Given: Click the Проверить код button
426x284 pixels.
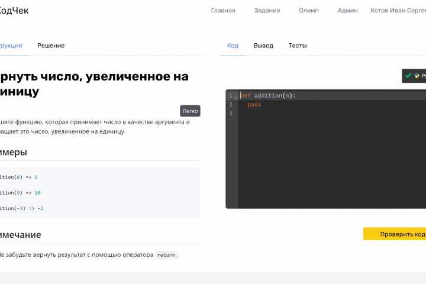Looking at the screenshot, I should click(395, 234).
